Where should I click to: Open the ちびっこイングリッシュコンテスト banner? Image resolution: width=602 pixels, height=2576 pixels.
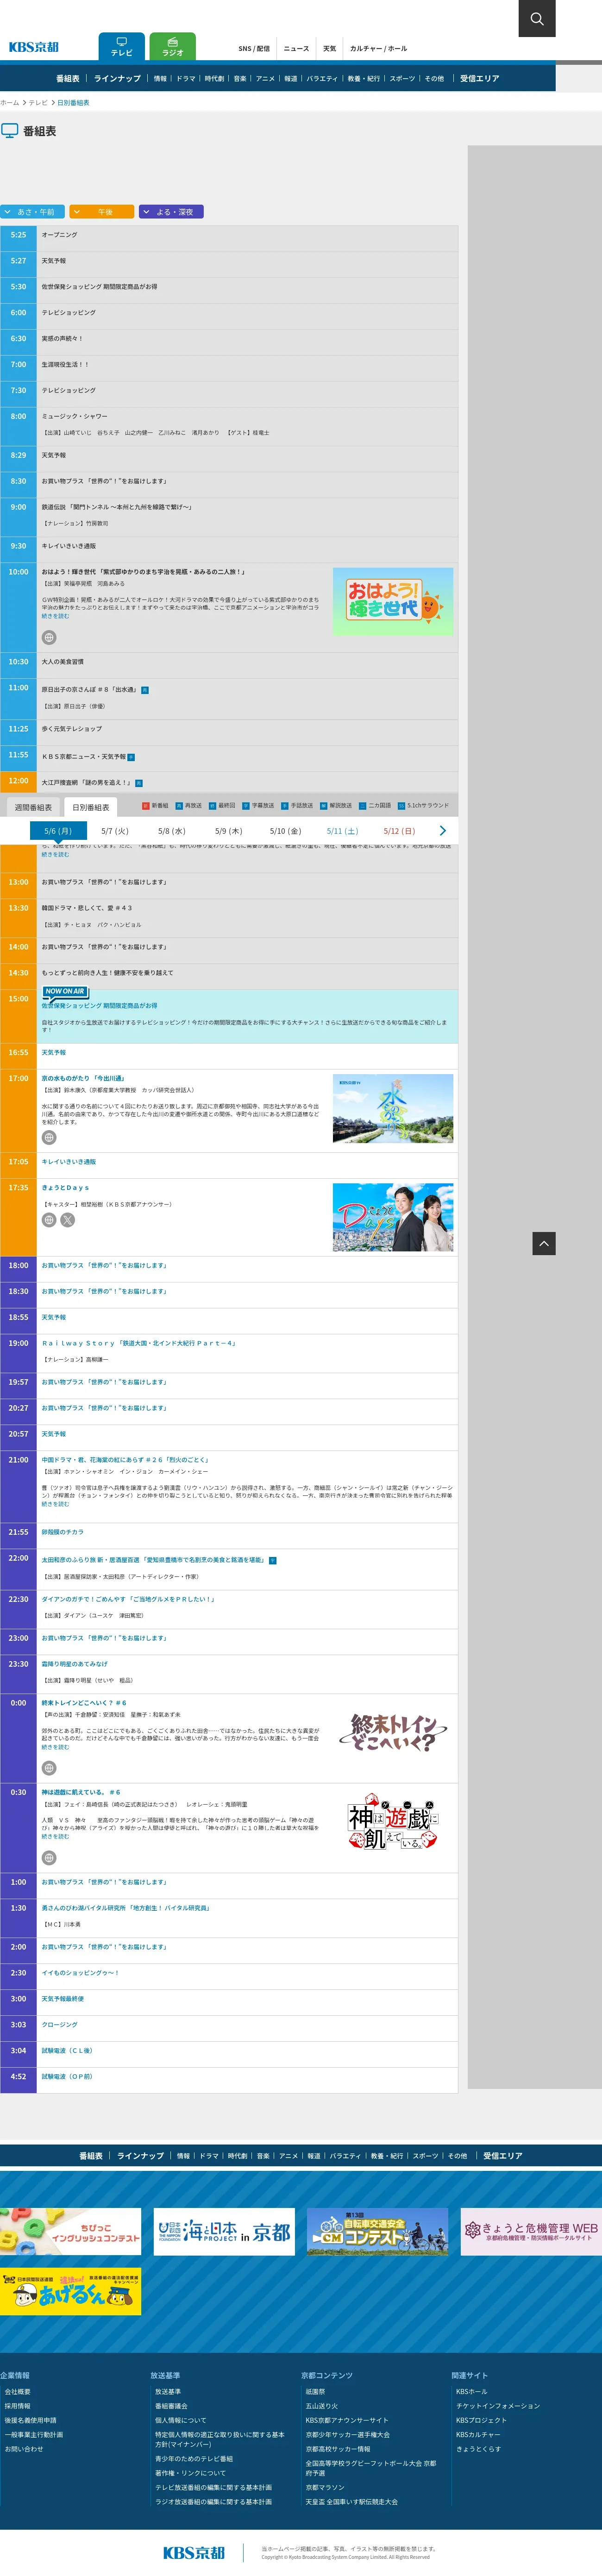click(70, 2231)
